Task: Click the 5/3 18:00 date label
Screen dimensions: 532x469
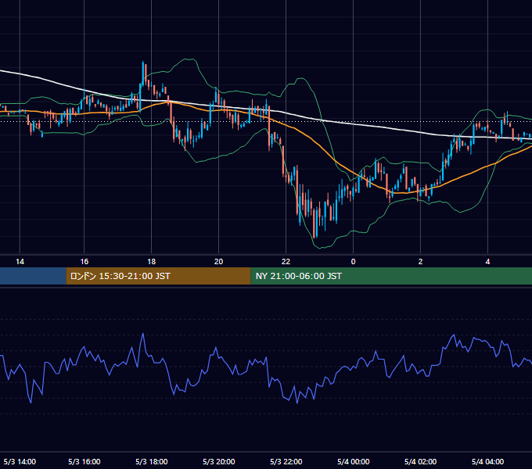Action: point(151,461)
